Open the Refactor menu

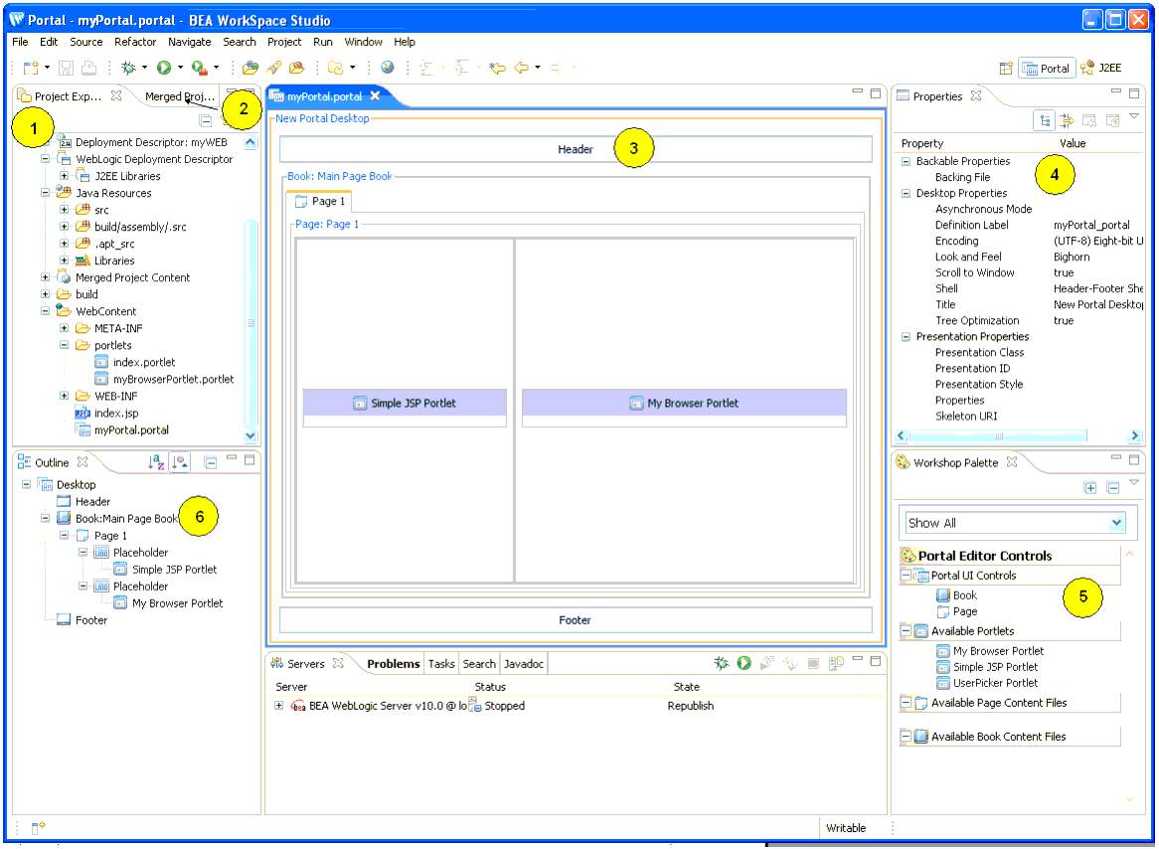coord(135,42)
